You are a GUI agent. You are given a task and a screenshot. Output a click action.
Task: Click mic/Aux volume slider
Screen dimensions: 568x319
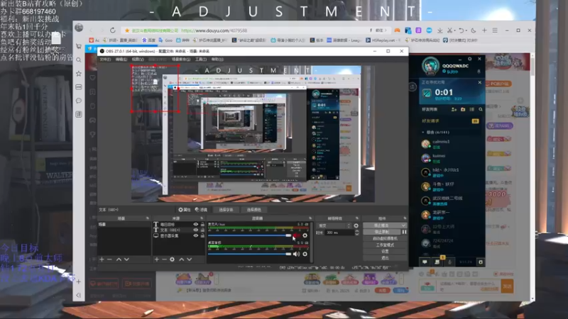(250, 235)
